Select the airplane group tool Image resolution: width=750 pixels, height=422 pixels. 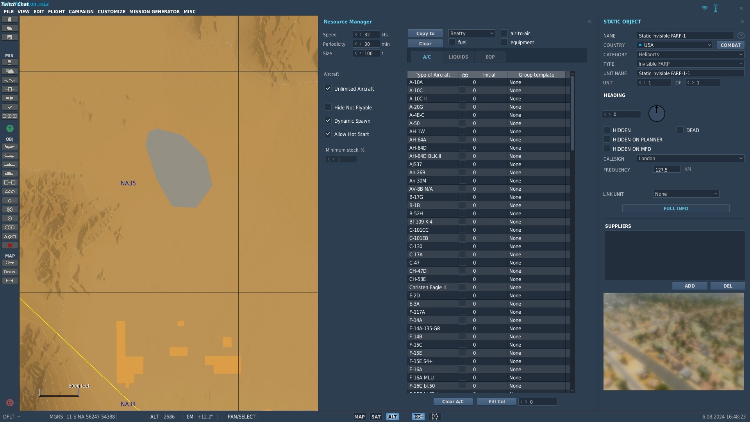tap(9, 147)
